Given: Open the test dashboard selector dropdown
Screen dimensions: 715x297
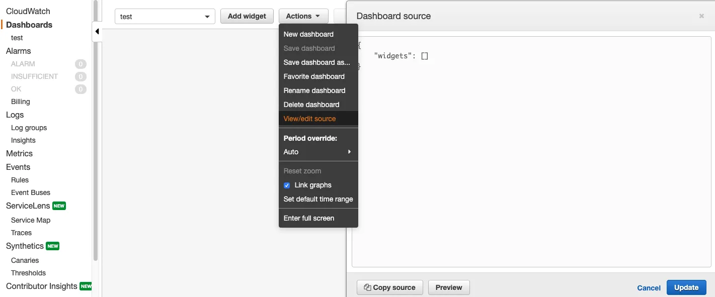Looking at the screenshot, I should coord(165,17).
